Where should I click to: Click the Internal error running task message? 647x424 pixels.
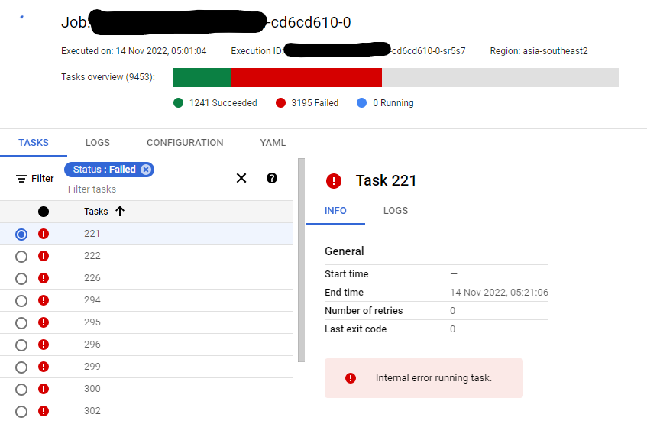click(434, 378)
